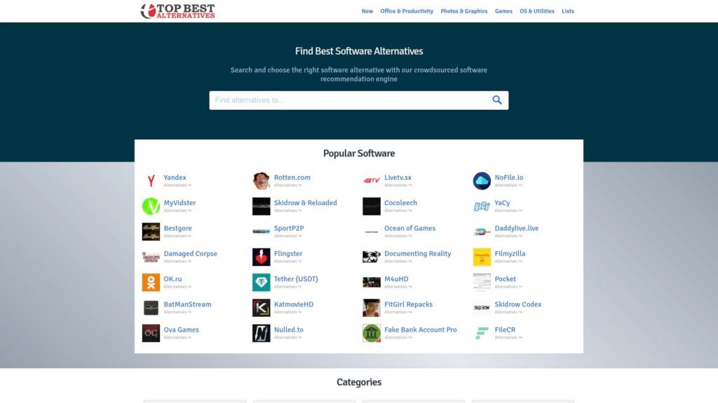This screenshot has width=718, height=403.
Task: Open the Ova Games link
Action: click(182, 330)
